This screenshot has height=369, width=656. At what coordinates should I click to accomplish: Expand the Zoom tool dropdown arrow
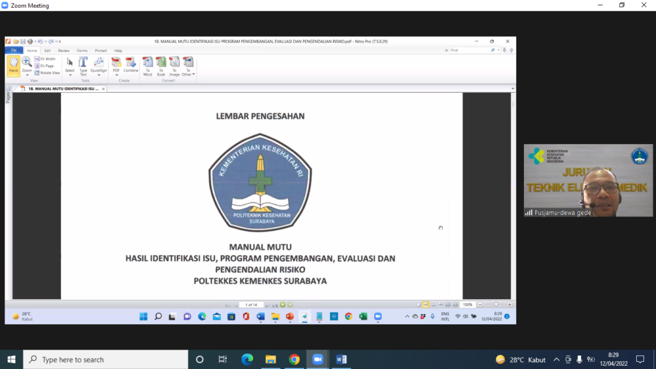pos(27,76)
